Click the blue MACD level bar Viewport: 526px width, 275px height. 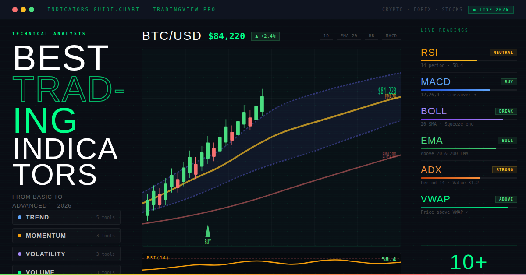coord(455,90)
